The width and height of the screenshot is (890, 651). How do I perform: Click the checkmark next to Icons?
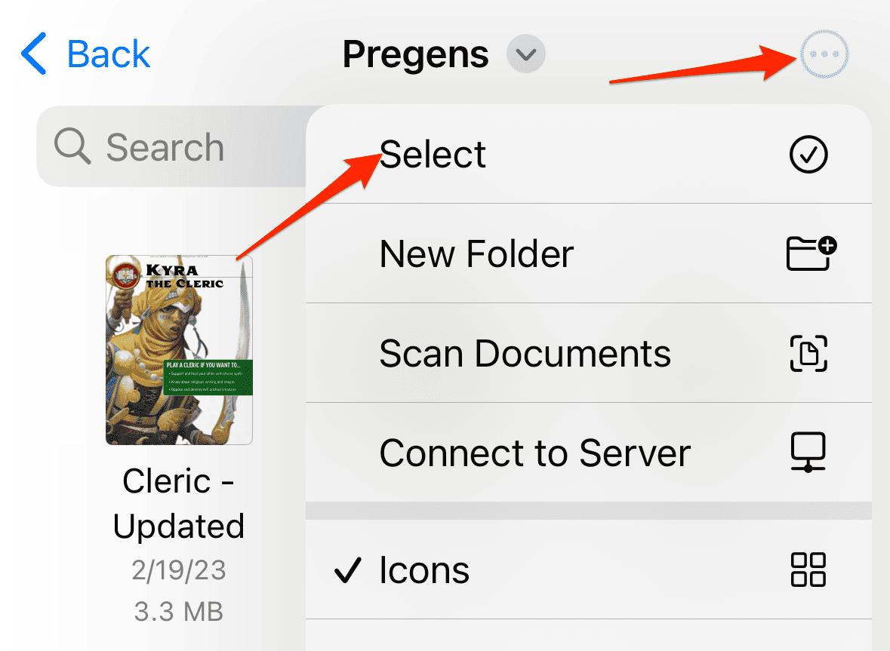tap(347, 570)
